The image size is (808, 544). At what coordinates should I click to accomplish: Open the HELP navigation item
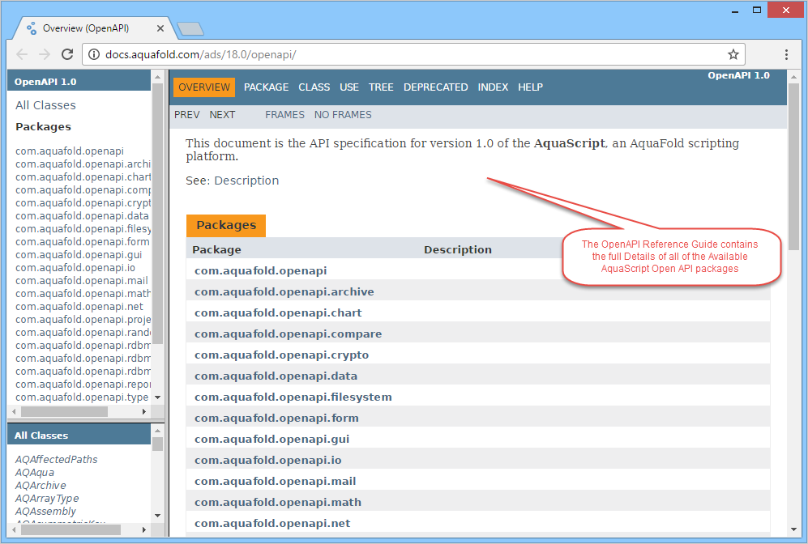tap(530, 87)
